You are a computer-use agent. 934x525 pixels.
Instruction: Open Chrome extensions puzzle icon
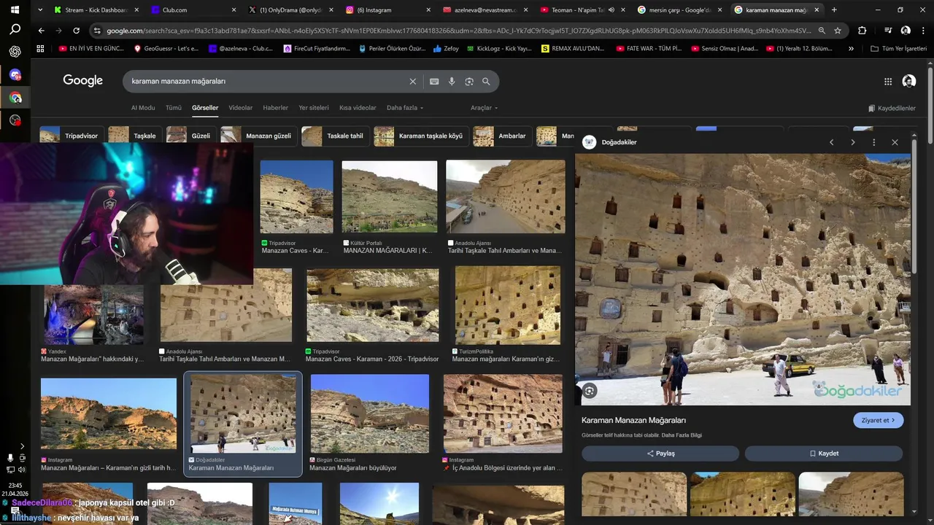862,31
